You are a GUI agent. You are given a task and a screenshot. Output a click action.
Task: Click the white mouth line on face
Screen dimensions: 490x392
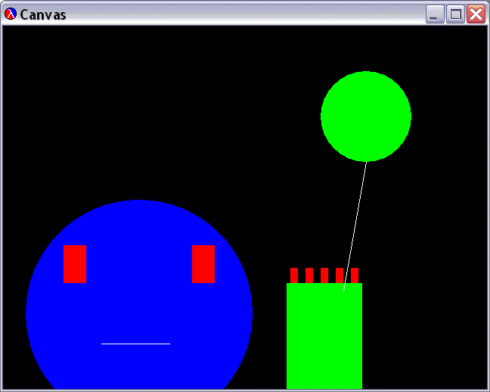pos(135,344)
